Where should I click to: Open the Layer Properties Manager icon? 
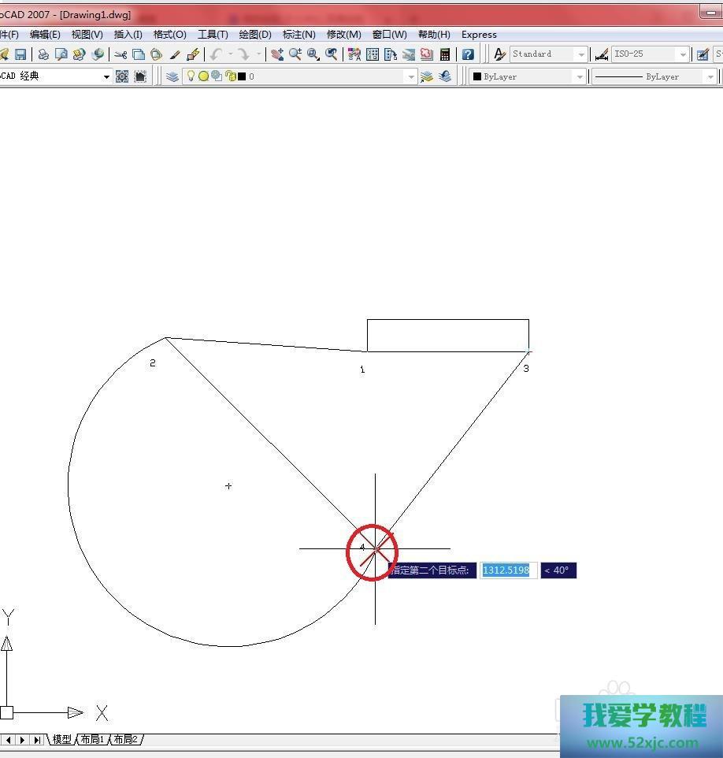coord(172,76)
